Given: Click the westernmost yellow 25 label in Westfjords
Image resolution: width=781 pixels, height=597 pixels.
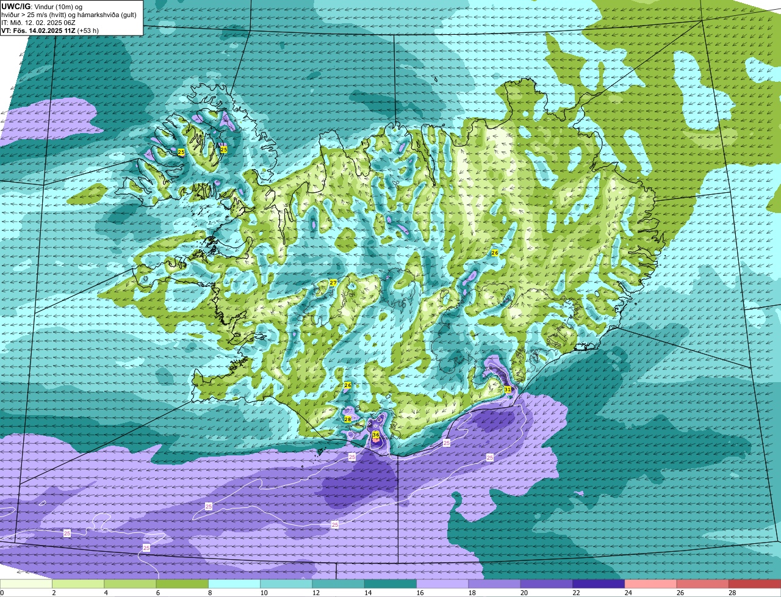Looking at the screenshot, I should point(181,151).
